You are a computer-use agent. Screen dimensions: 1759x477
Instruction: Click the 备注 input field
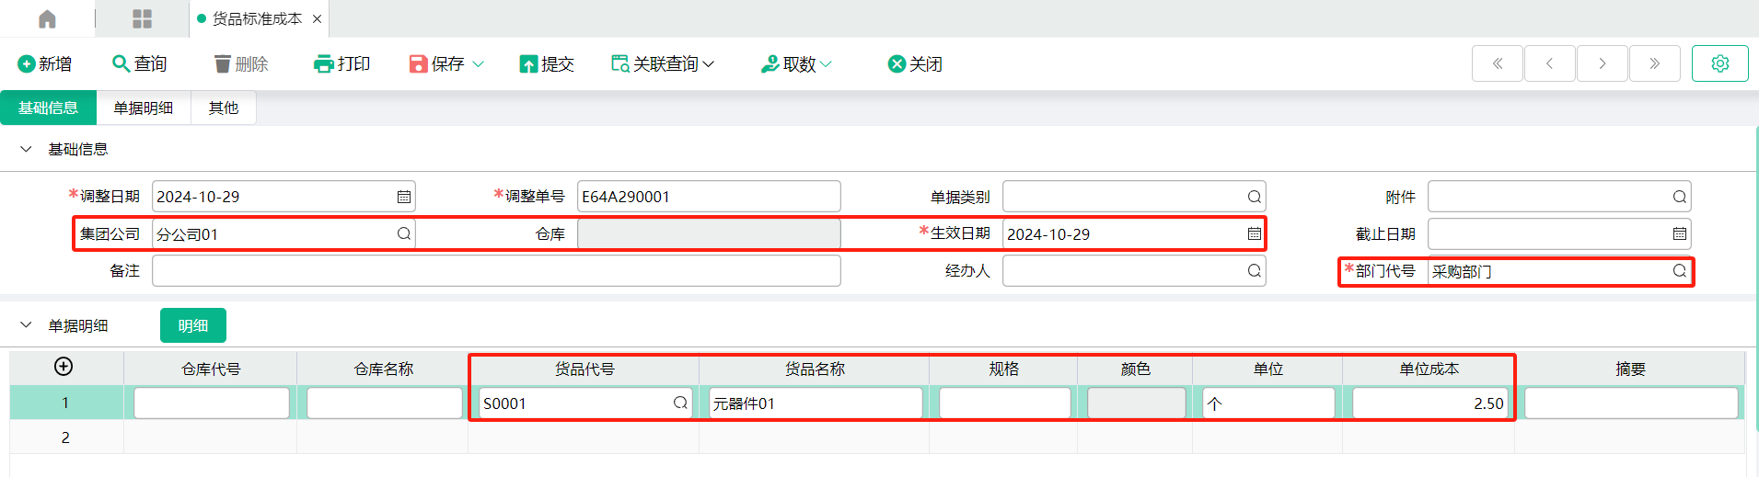click(x=496, y=271)
